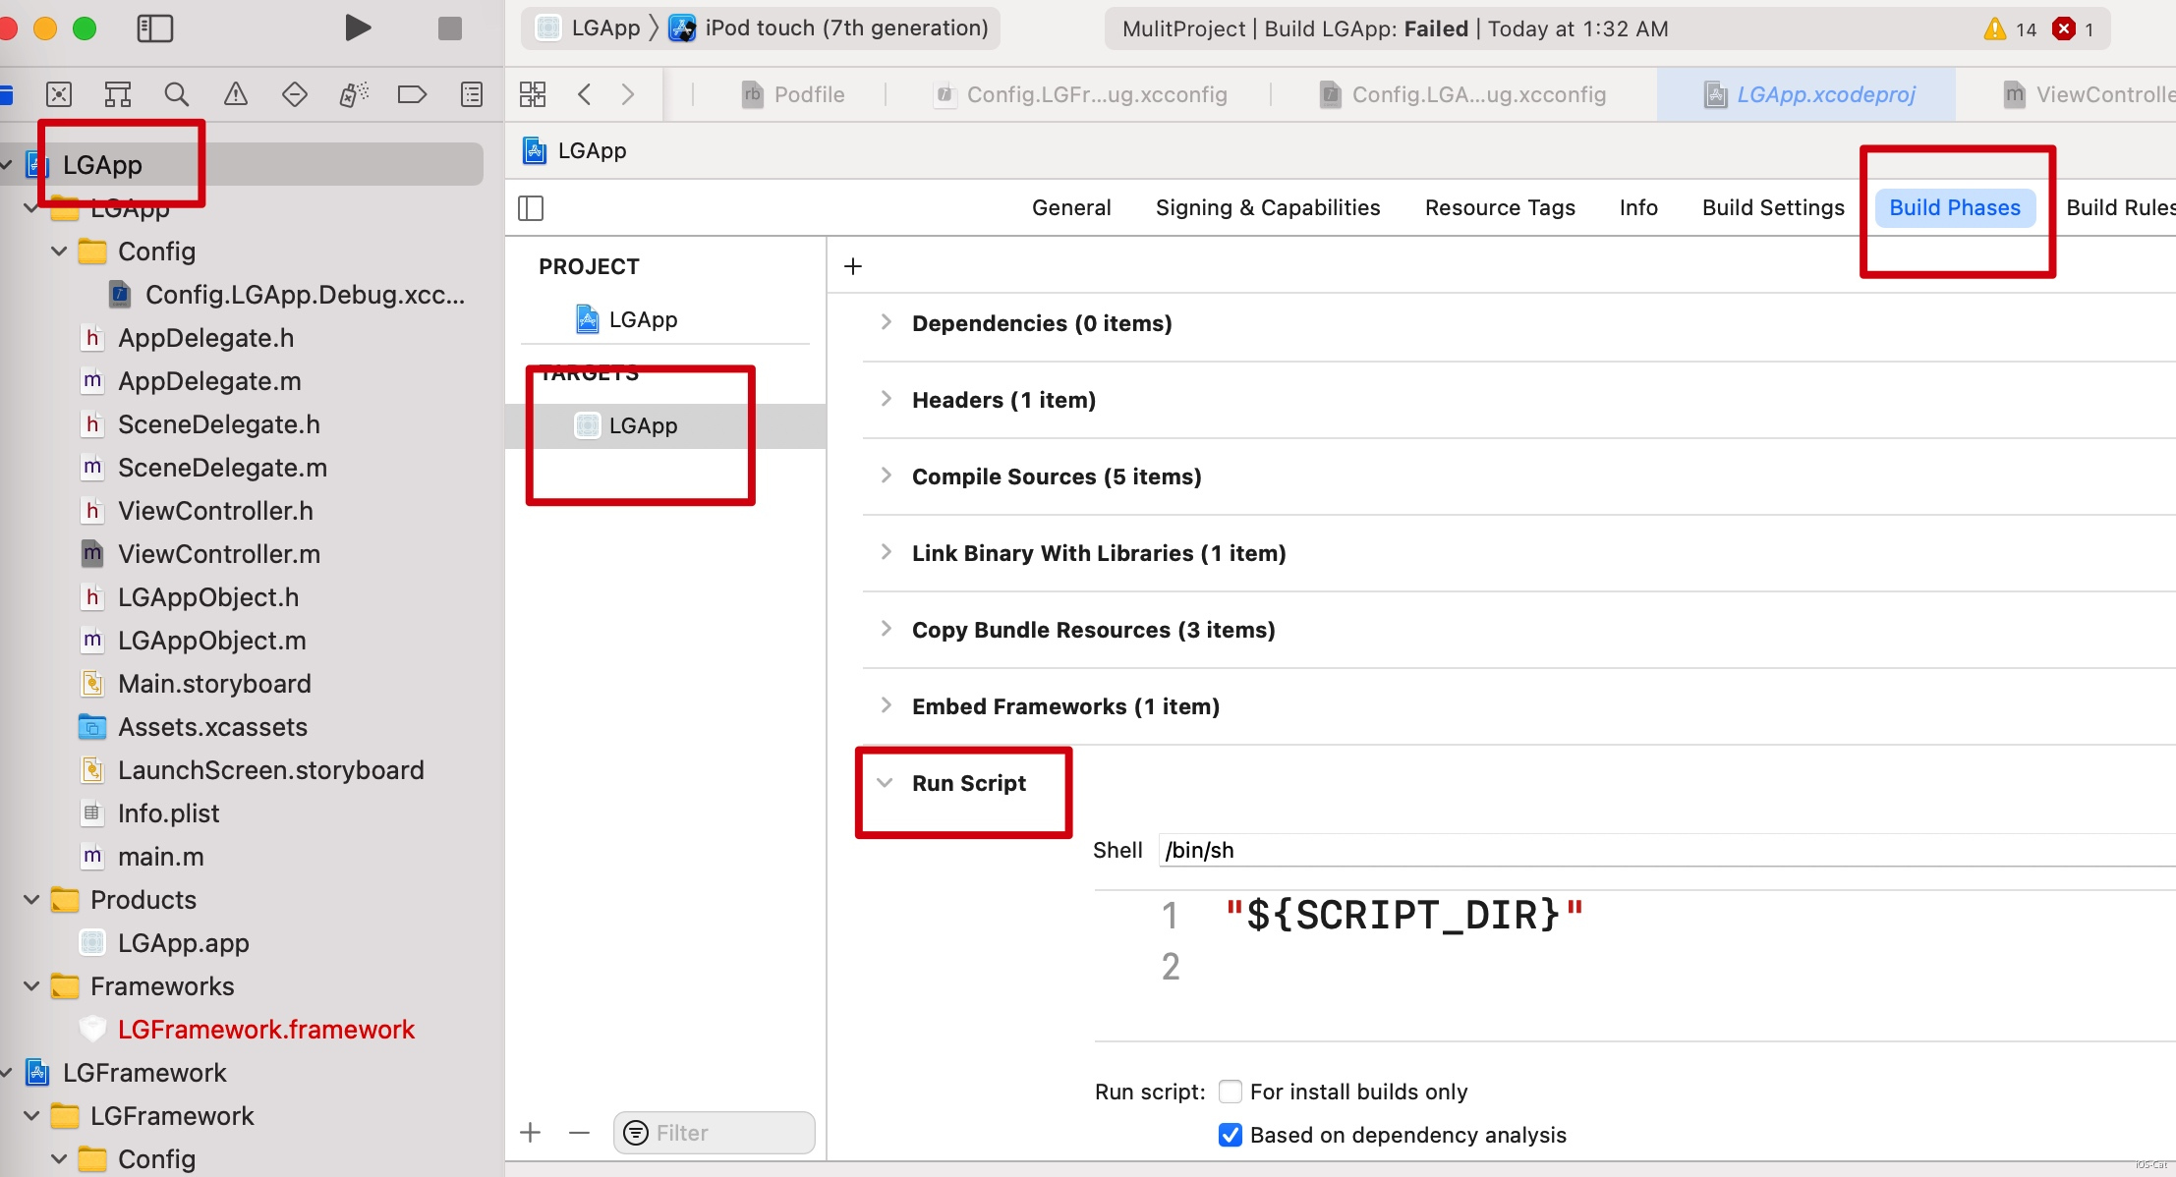Select the Build Phases tab
The image size is (2176, 1177).
pyautogui.click(x=1955, y=207)
